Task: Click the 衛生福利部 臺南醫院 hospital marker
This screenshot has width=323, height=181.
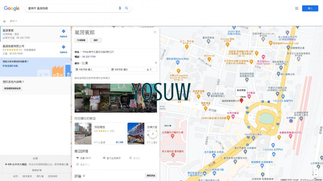Action: [x=173, y=155]
